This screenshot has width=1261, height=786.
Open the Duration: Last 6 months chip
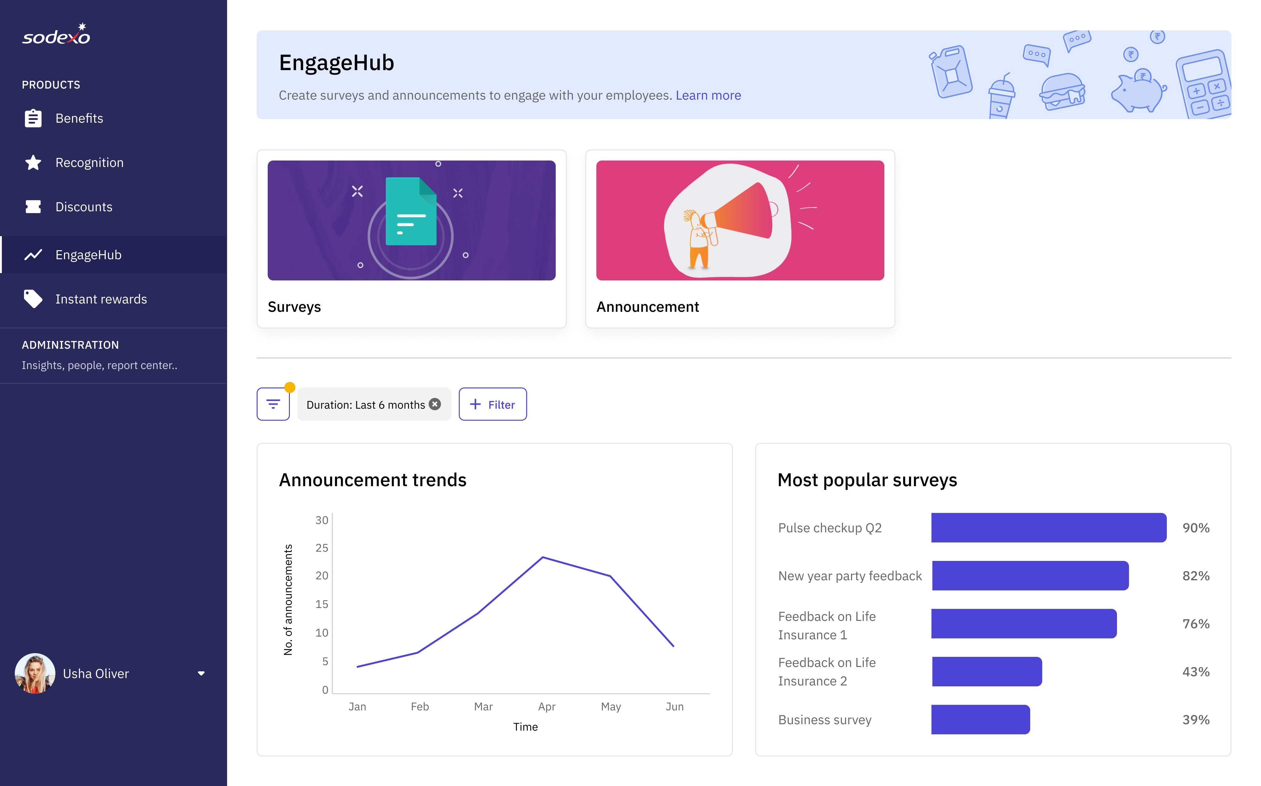365,404
